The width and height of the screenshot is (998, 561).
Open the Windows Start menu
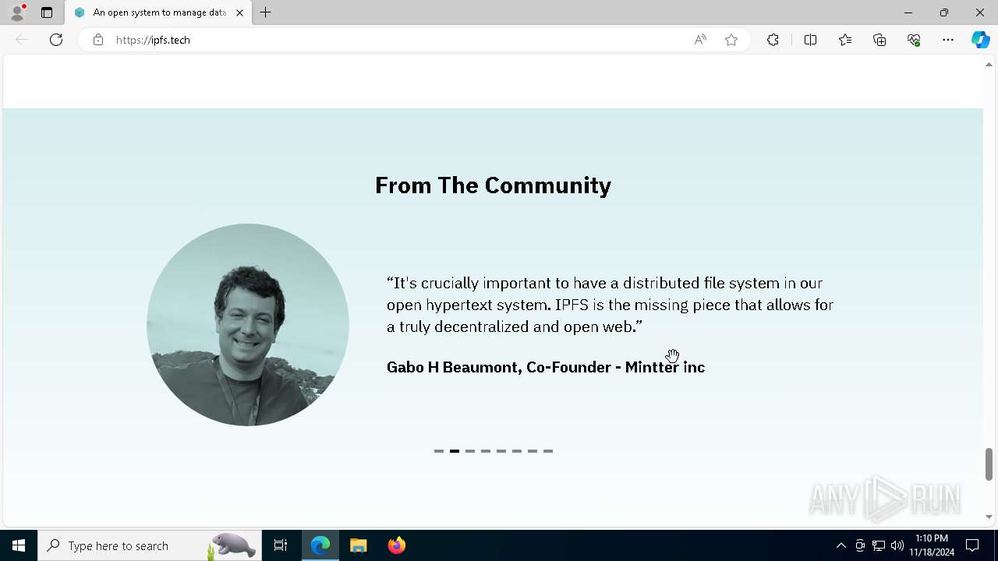point(19,545)
